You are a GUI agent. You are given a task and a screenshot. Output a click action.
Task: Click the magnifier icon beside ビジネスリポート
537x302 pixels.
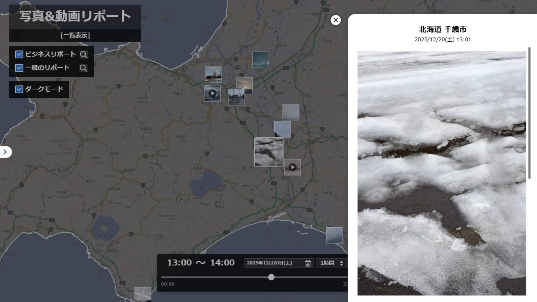point(83,55)
